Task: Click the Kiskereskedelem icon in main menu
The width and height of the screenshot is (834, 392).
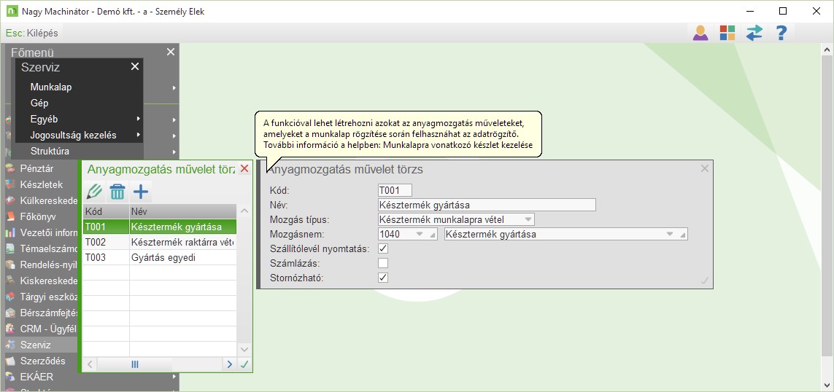Action: [x=9, y=281]
